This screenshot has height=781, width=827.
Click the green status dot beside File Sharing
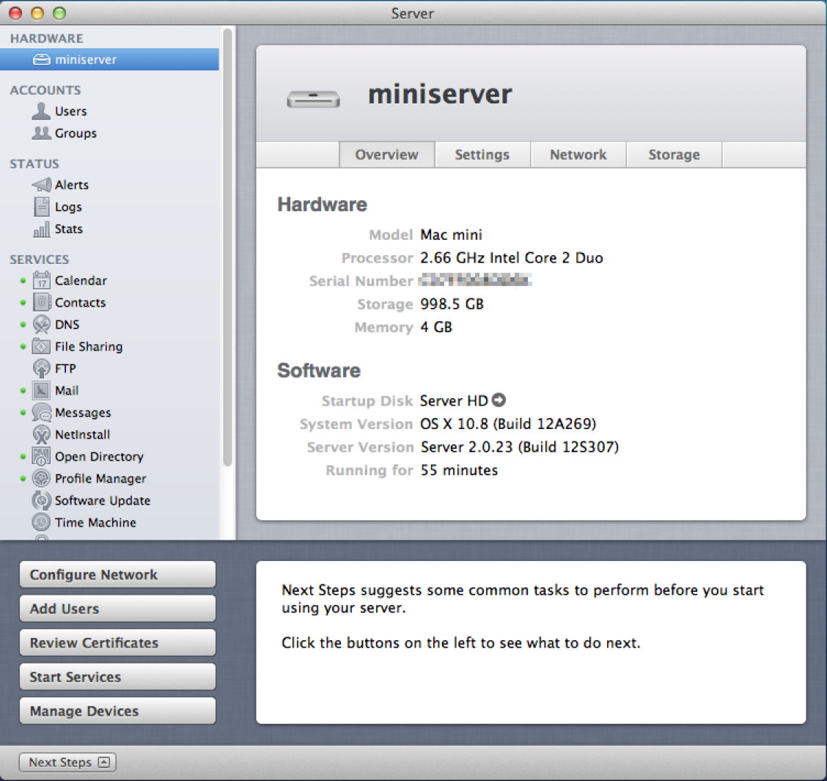[x=21, y=346]
